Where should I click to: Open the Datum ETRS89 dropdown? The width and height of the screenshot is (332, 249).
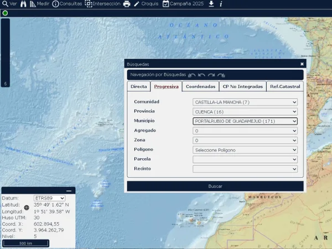[x=49, y=198]
